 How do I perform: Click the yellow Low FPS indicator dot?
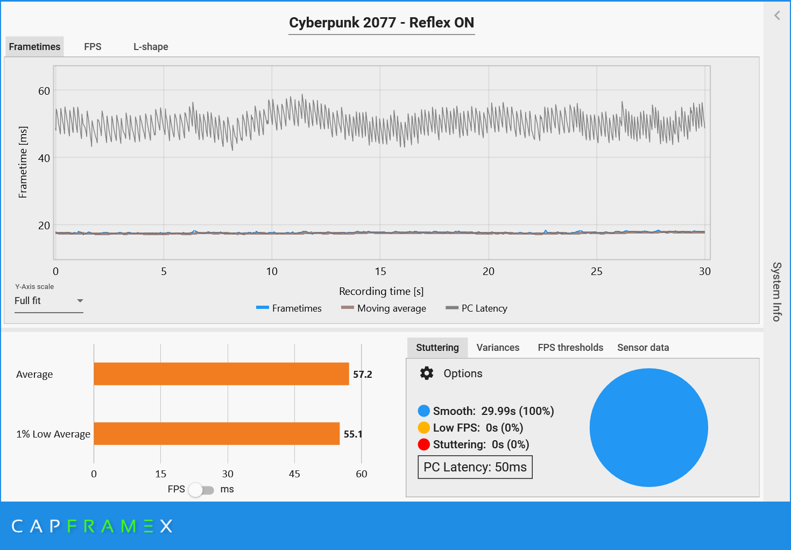click(424, 428)
